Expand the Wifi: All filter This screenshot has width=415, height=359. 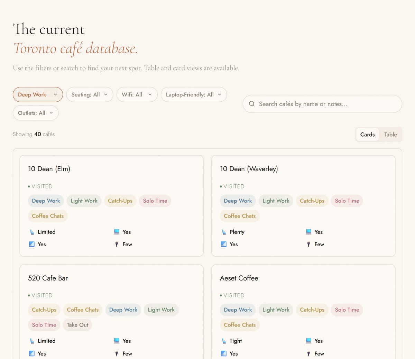pyautogui.click(x=137, y=94)
